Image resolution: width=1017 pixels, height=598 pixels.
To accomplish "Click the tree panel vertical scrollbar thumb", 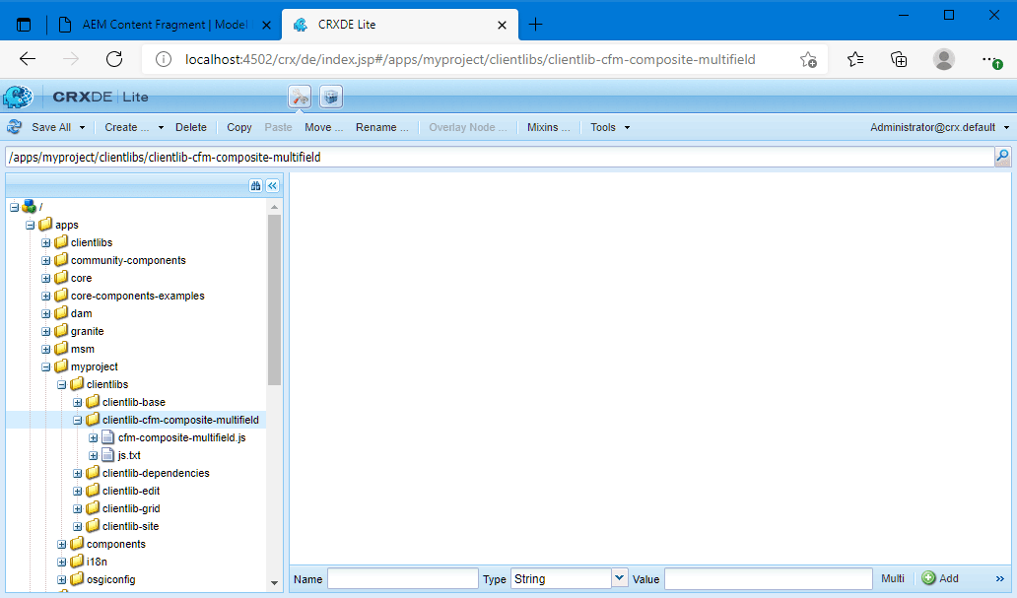I will click(274, 299).
